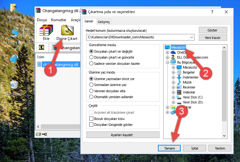The image size is (240, 162).
Task: Select Dosyaları çıkart ve değiştir option
Action: click(x=111, y=51)
